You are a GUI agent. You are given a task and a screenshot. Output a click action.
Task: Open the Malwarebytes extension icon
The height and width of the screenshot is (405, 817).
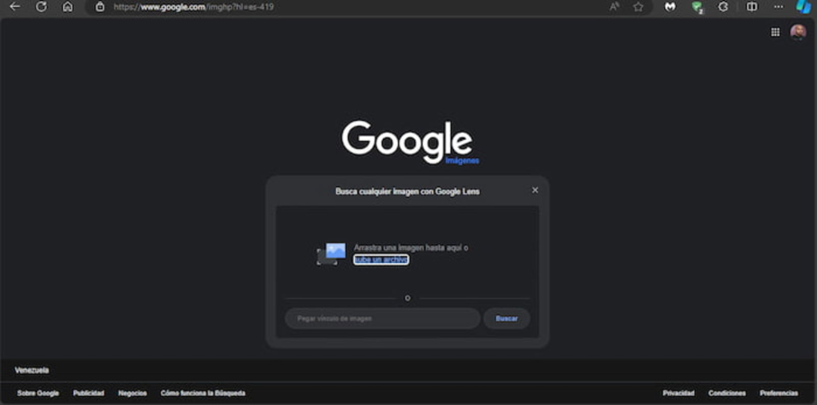coord(670,7)
